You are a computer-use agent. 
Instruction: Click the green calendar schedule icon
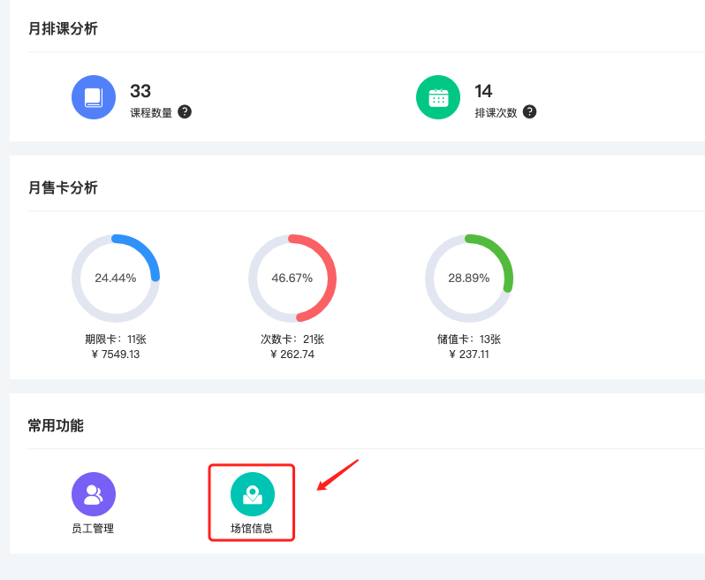tap(438, 97)
